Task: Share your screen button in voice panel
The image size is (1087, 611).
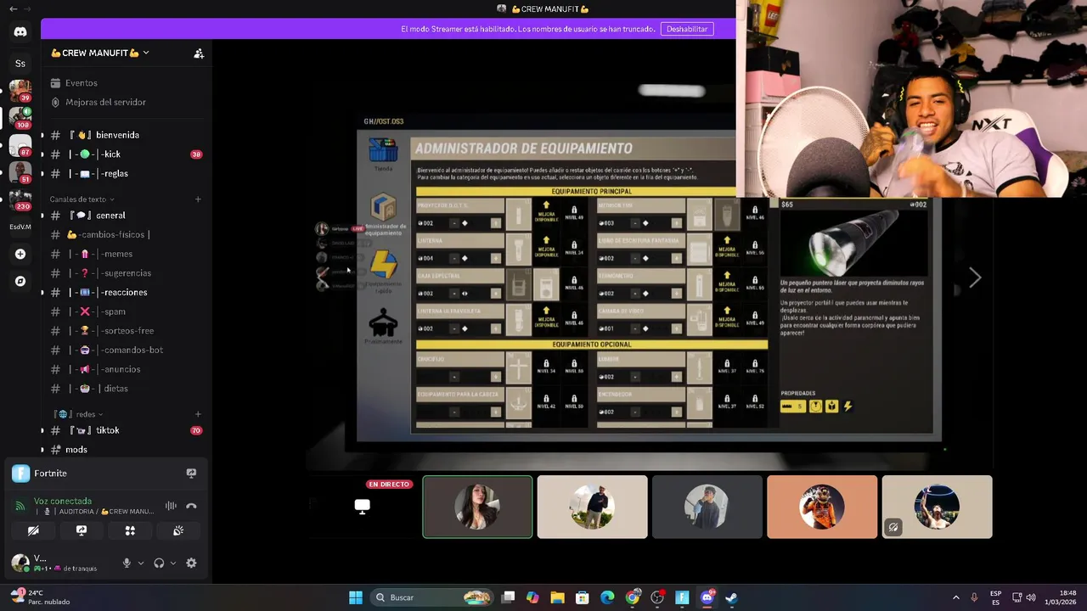Action: (82, 530)
